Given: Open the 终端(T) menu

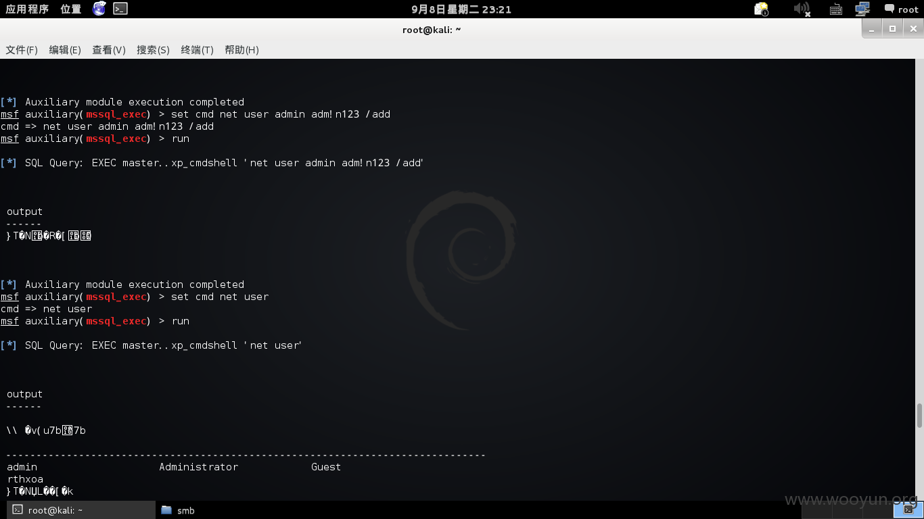Looking at the screenshot, I should click(x=197, y=50).
